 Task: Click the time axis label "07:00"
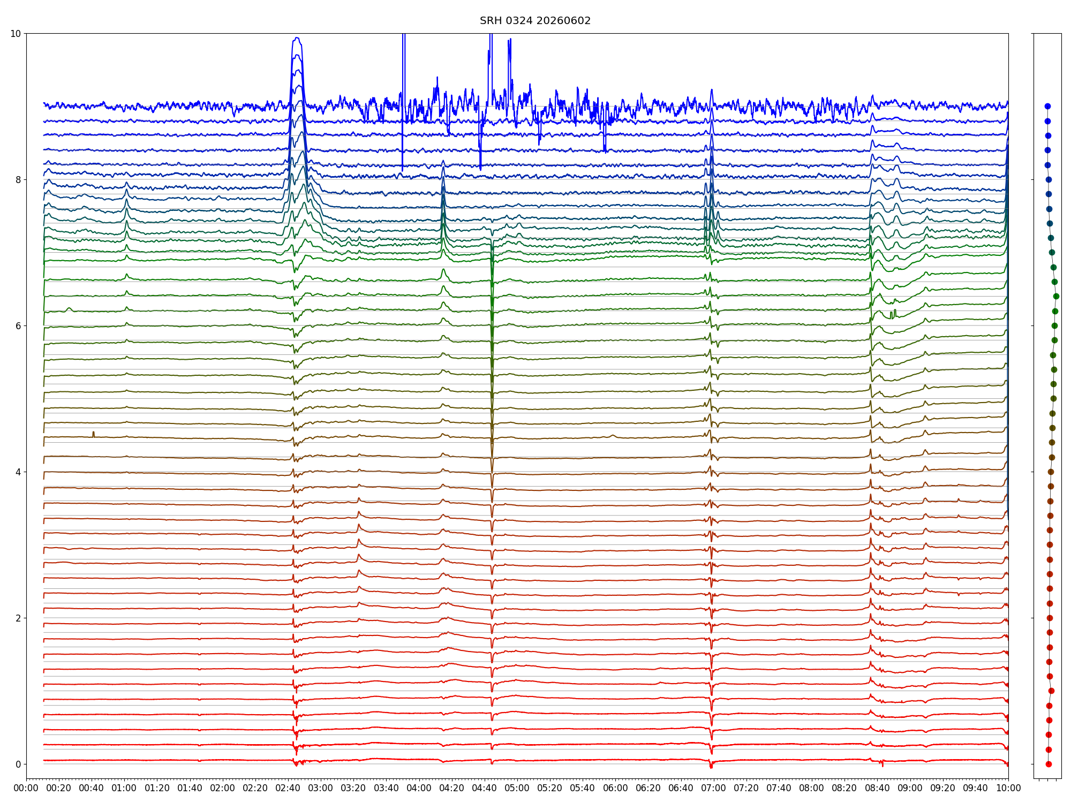[x=714, y=789]
